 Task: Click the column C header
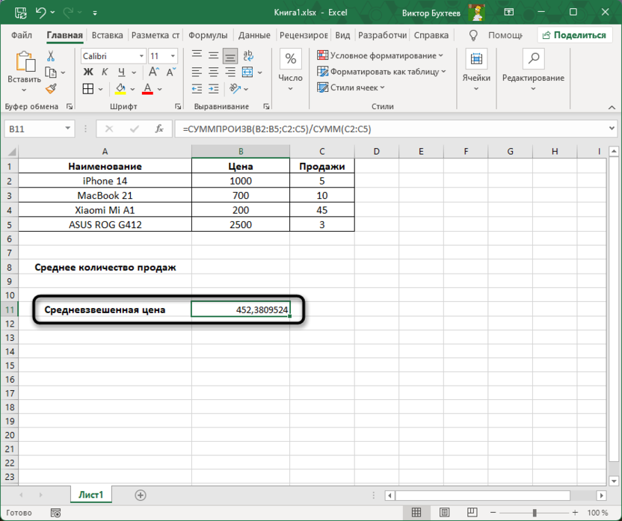tap(321, 151)
